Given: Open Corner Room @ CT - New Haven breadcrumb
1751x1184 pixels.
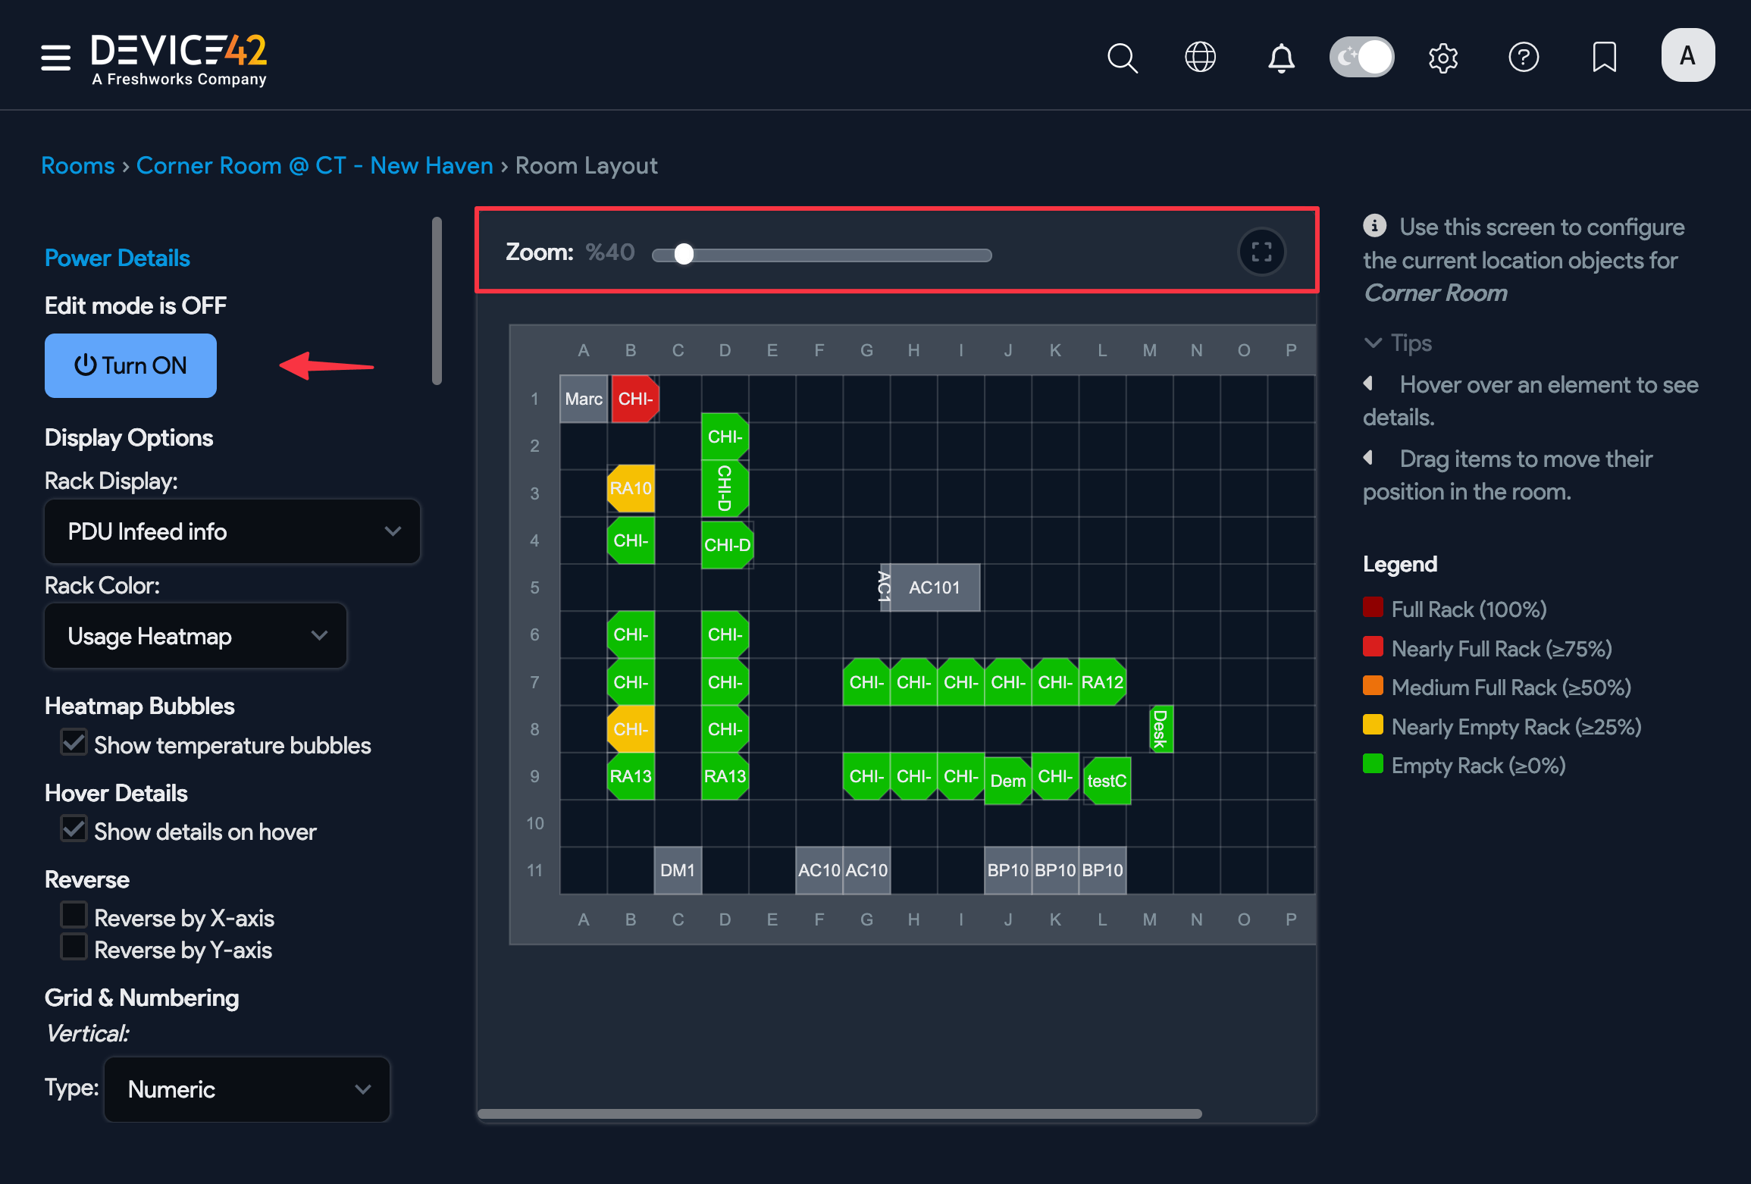Looking at the screenshot, I should [315, 166].
